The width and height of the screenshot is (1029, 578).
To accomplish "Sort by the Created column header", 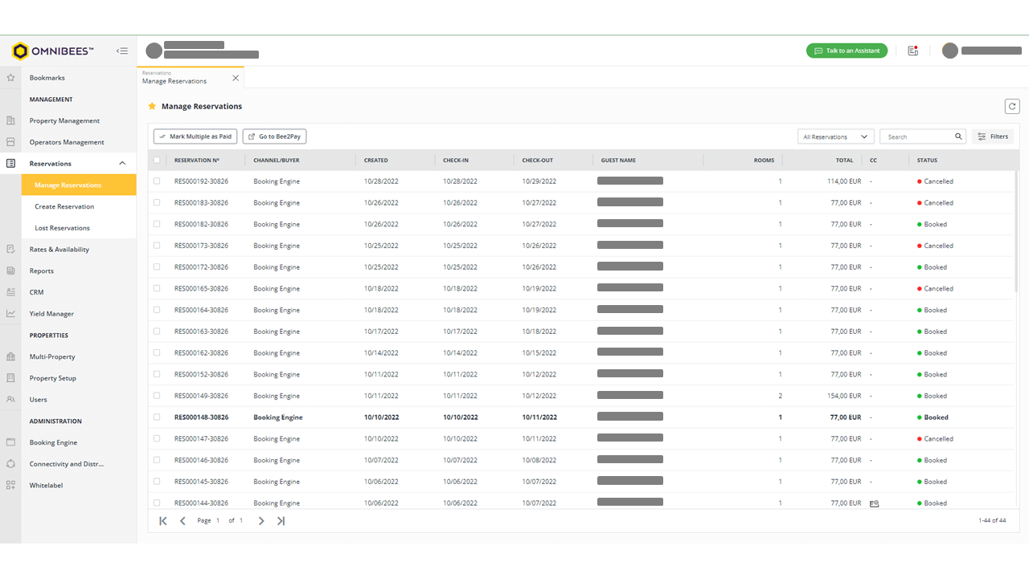I will (x=375, y=160).
